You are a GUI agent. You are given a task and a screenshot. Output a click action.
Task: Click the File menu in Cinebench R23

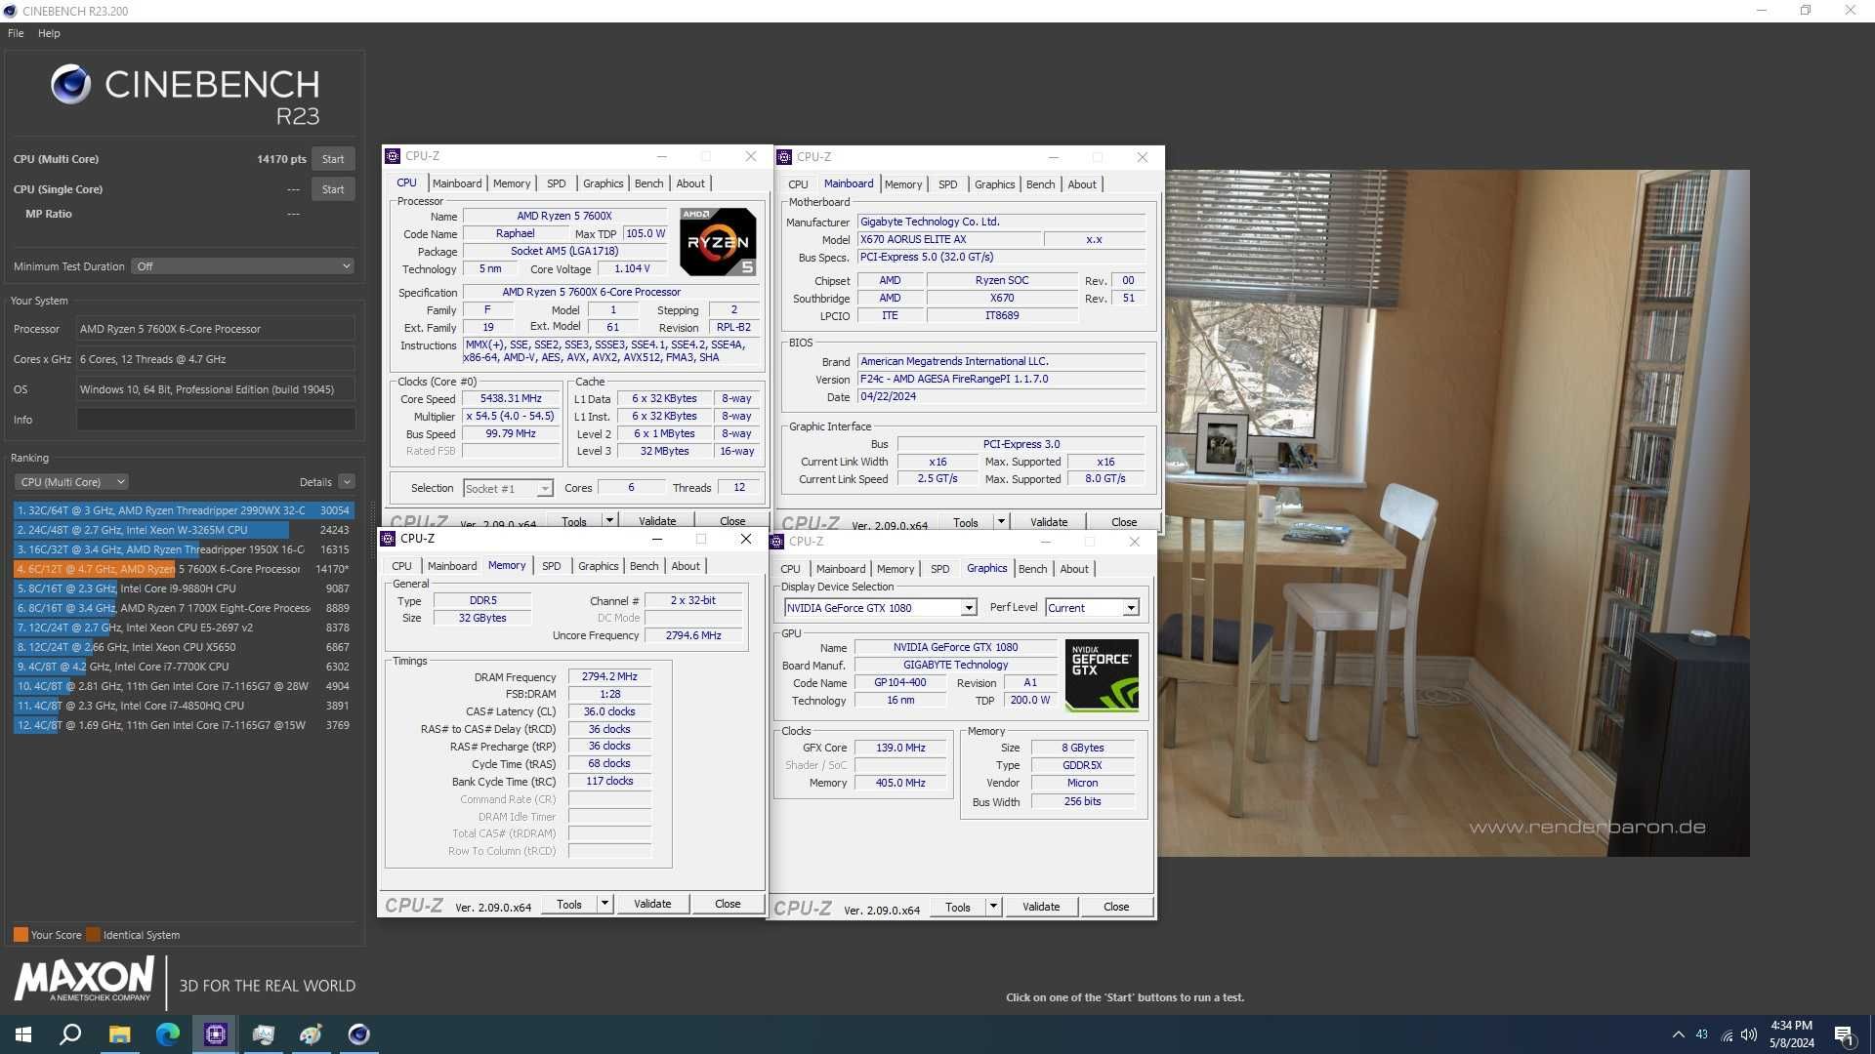point(17,32)
